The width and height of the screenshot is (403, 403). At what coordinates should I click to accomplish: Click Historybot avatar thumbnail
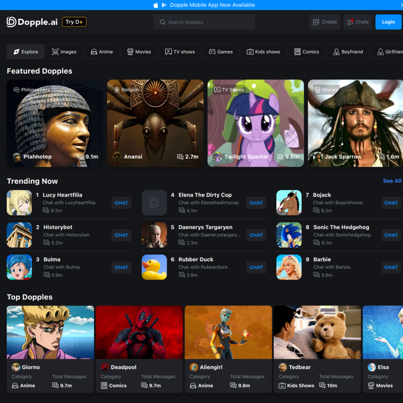(19, 235)
